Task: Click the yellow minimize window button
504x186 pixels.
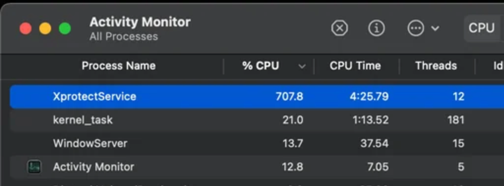Action: 45,28
